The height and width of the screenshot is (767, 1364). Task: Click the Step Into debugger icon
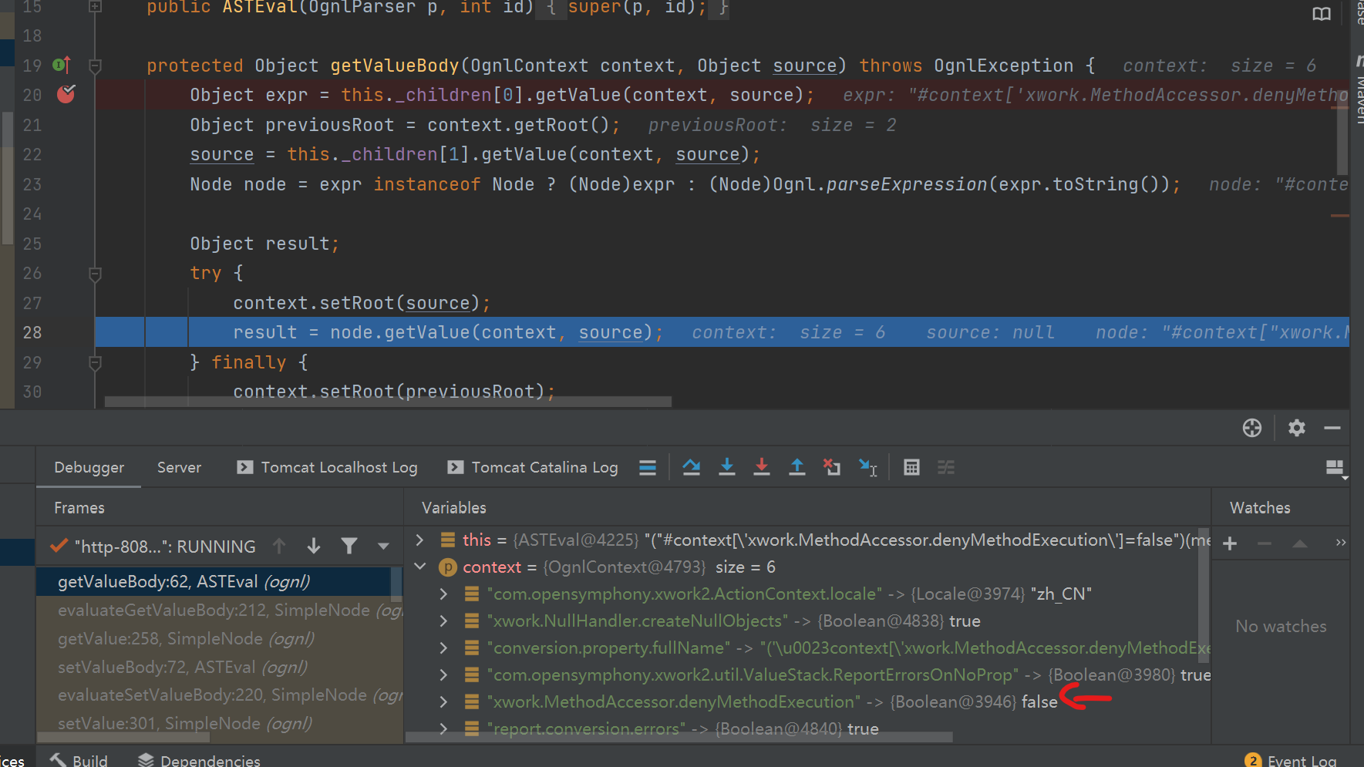click(x=726, y=467)
